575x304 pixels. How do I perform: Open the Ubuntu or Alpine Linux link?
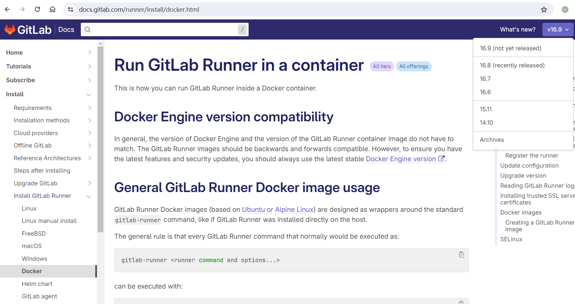(x=277, y=209)
